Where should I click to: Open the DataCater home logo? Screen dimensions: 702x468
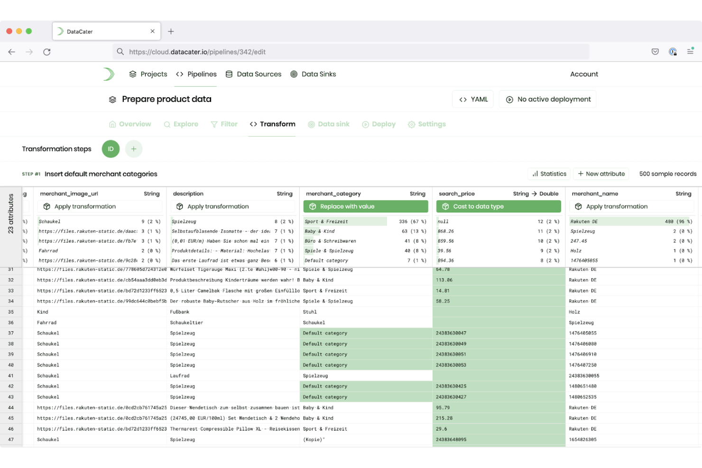click(109, 74)
